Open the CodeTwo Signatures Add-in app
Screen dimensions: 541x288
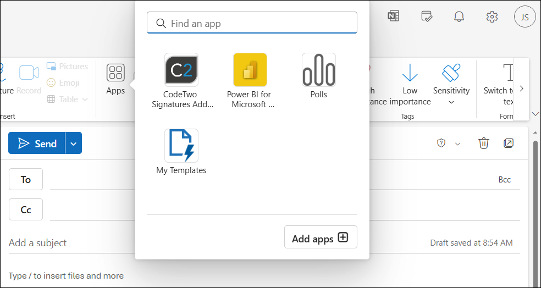click(x=181, y=81)
